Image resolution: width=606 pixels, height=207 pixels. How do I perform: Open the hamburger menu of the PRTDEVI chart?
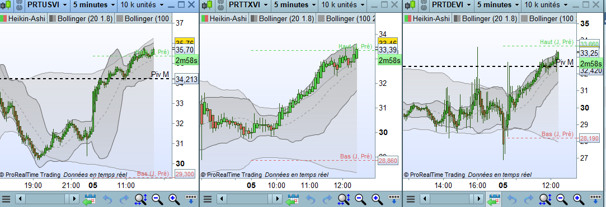pyautogui.click(x=411, y=199)
